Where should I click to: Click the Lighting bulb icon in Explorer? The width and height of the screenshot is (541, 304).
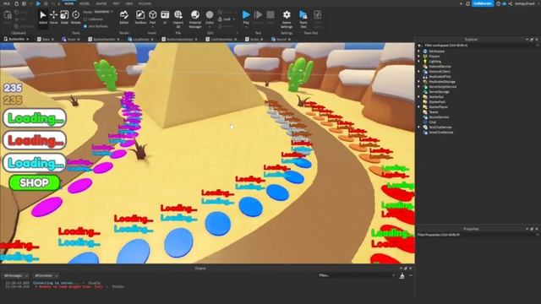(x=425, y=61)
